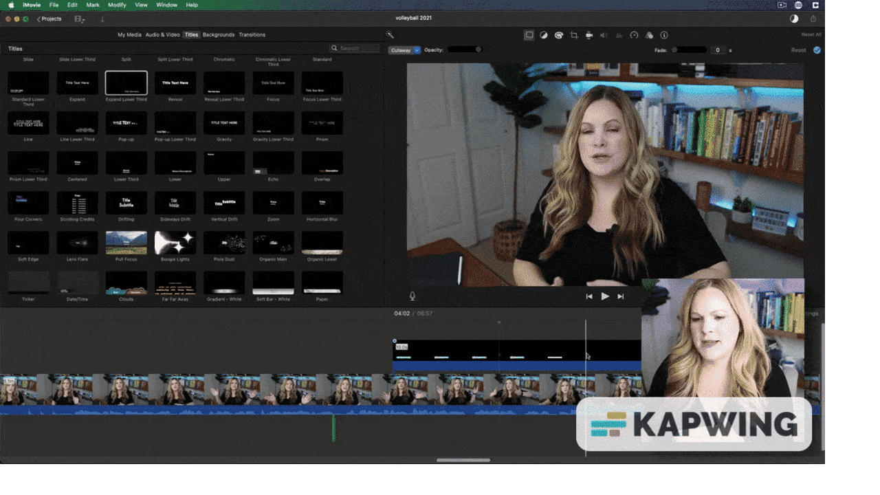This screenshot has height=495, width=880.
Task: Click the magic wand enhance icon
Action: click(x=390, y=35)
